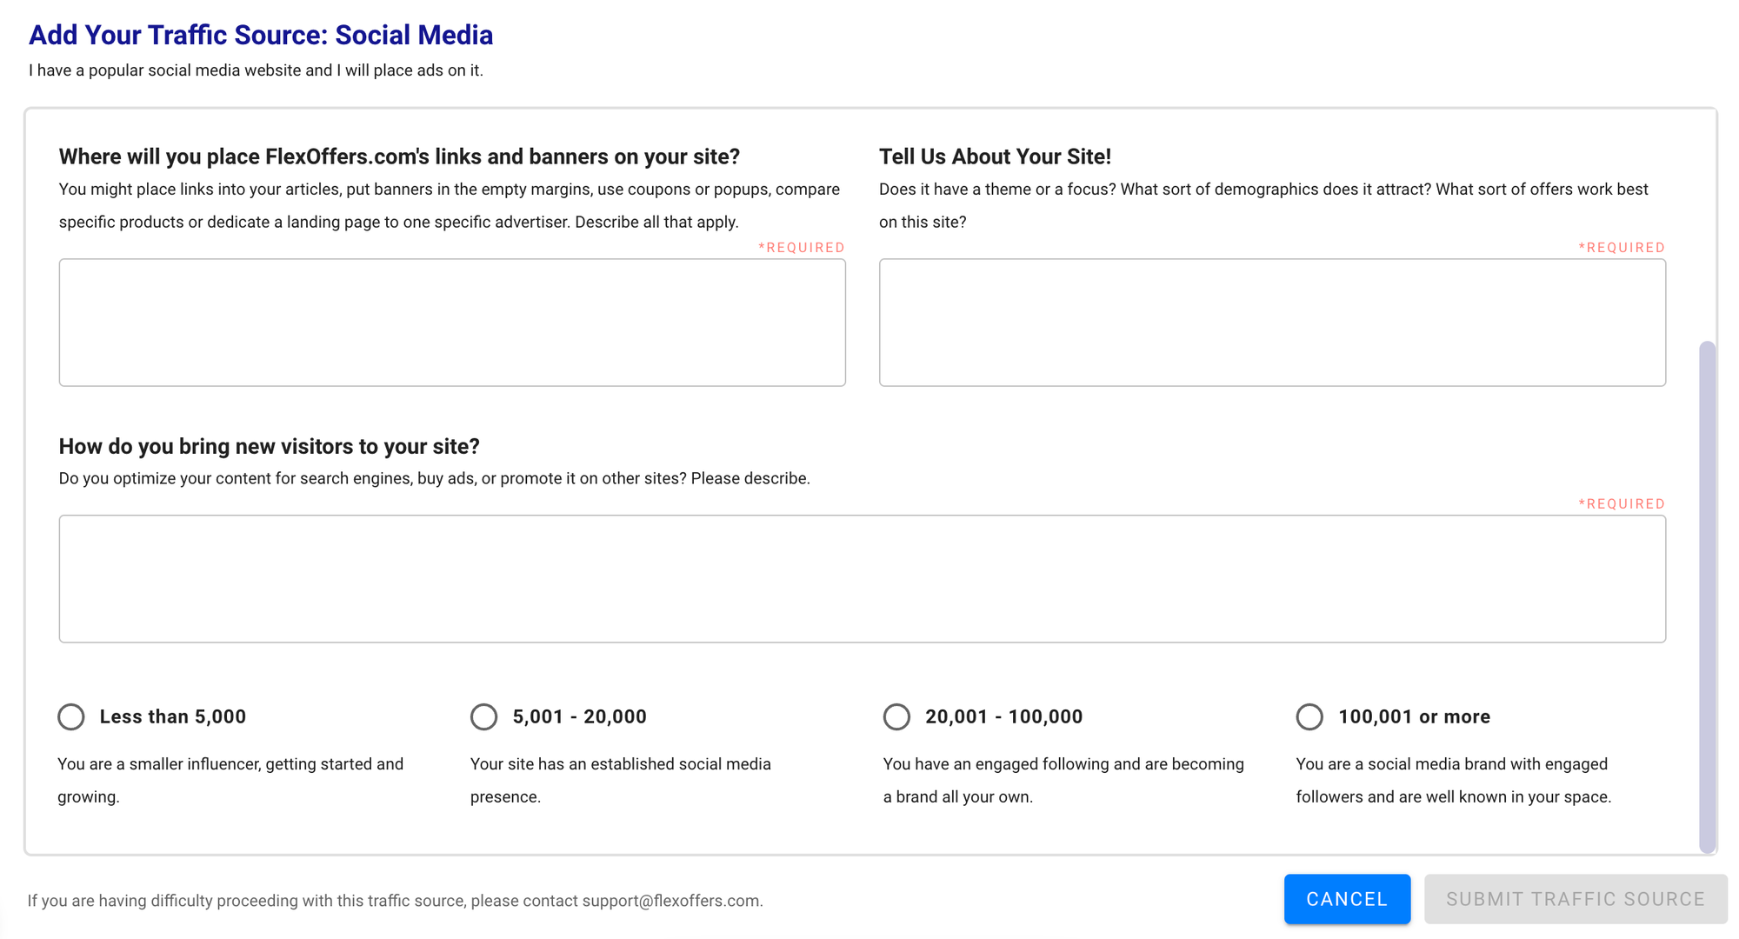This screenshot has width=1739, height=939.
Task: Click the "I have a popular social media website" subtitle
Action: 257,70
